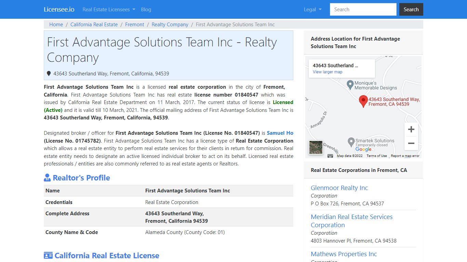This screenshot has width=467, height=262.
Task: Click the location pin icon beside the address
Action: coord(49,74)
